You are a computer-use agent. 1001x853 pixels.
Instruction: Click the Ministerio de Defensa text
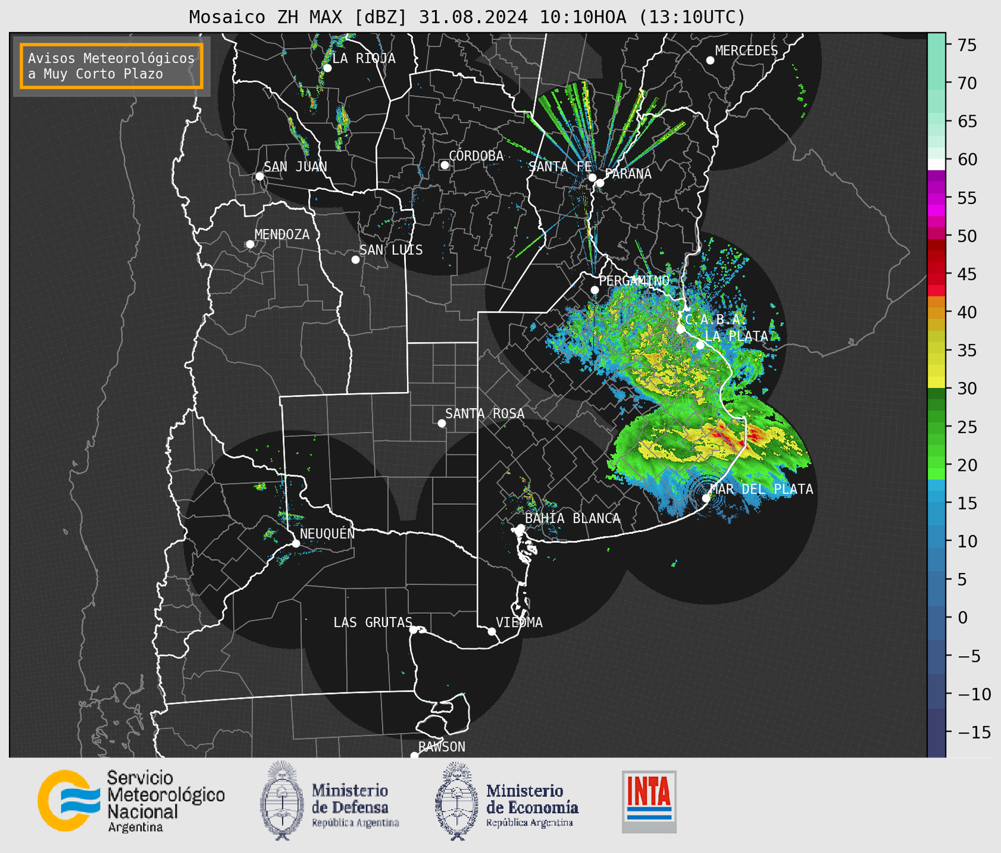coord(355,805)
